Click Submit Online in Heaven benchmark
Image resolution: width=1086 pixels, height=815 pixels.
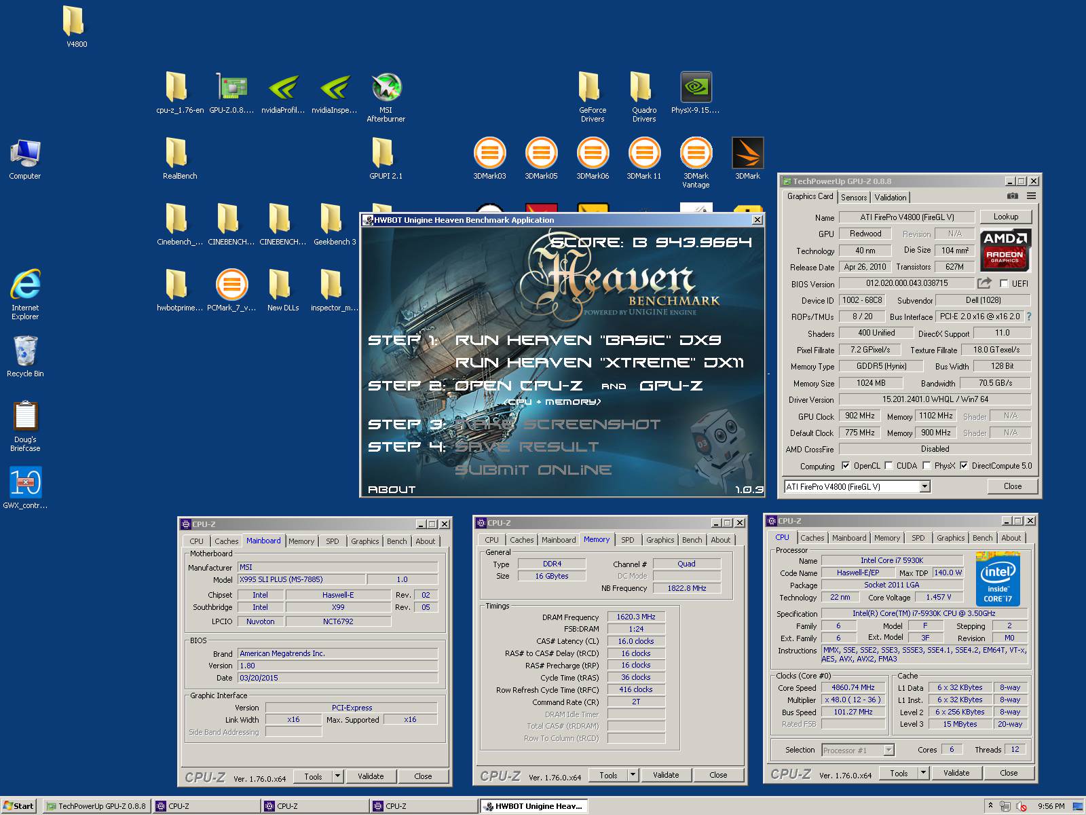pos(533,470)
